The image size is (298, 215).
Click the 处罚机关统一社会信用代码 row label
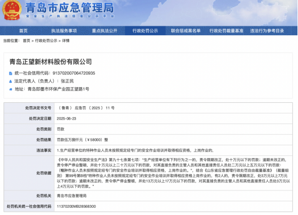click(x=29, y=206)
